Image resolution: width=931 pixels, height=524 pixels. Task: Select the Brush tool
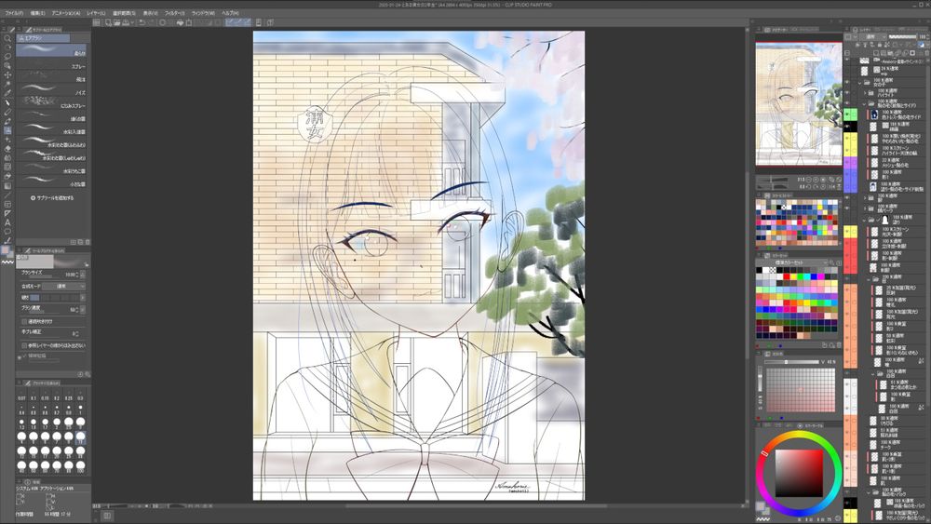tap(7, 122)
